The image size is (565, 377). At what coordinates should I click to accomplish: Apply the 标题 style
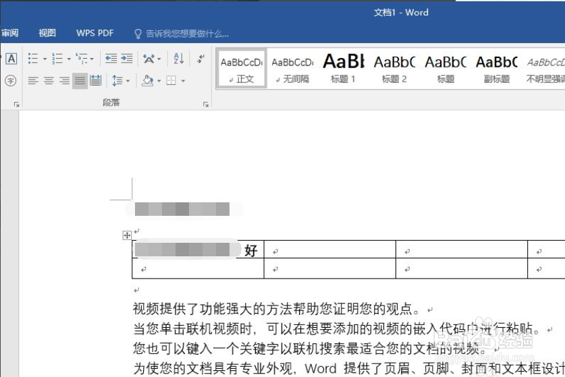pyautogui.click(x=446, y=69)
